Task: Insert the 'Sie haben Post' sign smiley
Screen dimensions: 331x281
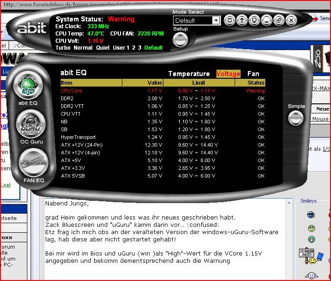Action: (x=311, y=255)
